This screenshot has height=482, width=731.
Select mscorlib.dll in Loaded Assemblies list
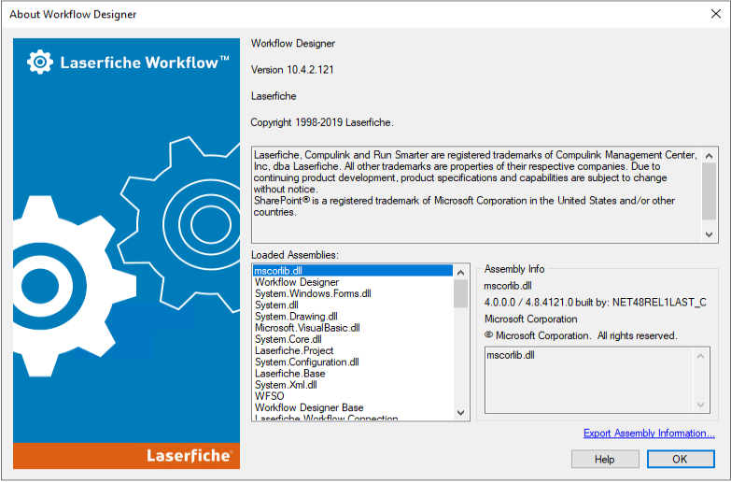click(353, 271)
